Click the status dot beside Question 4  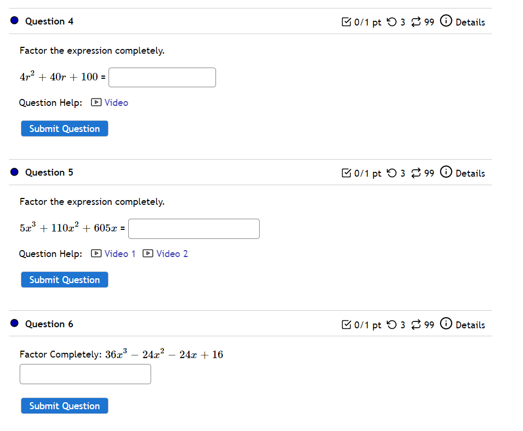pos(13,20)
